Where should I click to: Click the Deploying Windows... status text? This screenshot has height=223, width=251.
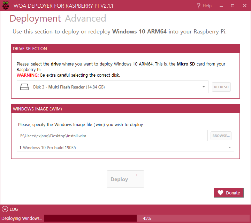coord(22,218)
